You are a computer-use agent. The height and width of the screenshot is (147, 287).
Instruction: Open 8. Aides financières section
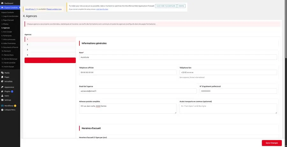tap(9, 43)
